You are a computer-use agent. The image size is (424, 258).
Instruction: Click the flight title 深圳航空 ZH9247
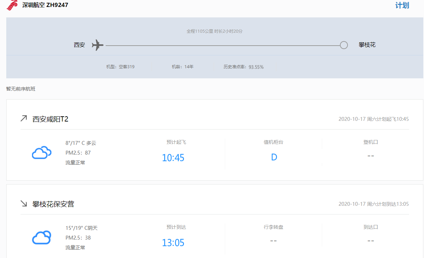45,5
